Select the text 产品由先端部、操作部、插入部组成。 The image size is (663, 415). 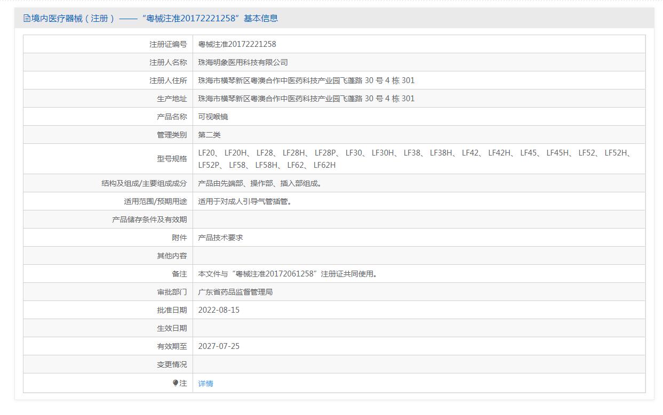260,183
